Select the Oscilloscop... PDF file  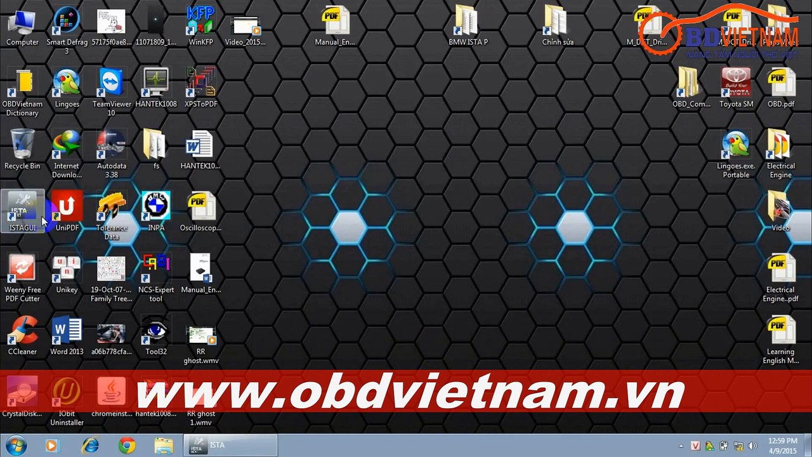pyautogui.click(x=201, y=211)
